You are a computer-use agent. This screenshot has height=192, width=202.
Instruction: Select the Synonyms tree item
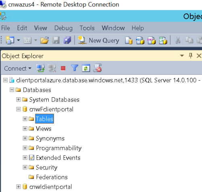tap(50, 138)
